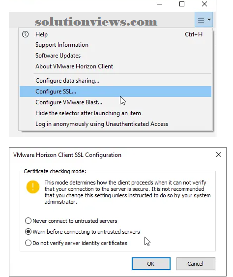This screenshot has height=277, width=233.
Task: Open About VMware Horizon Client
Action: click(116, 66)
